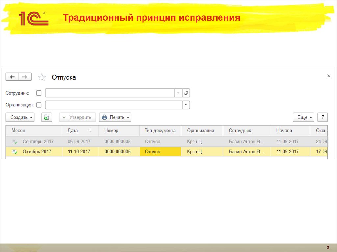
Task: Click the Создать button to add vacation
Action: pyautogui.click(x=18, y=117)
